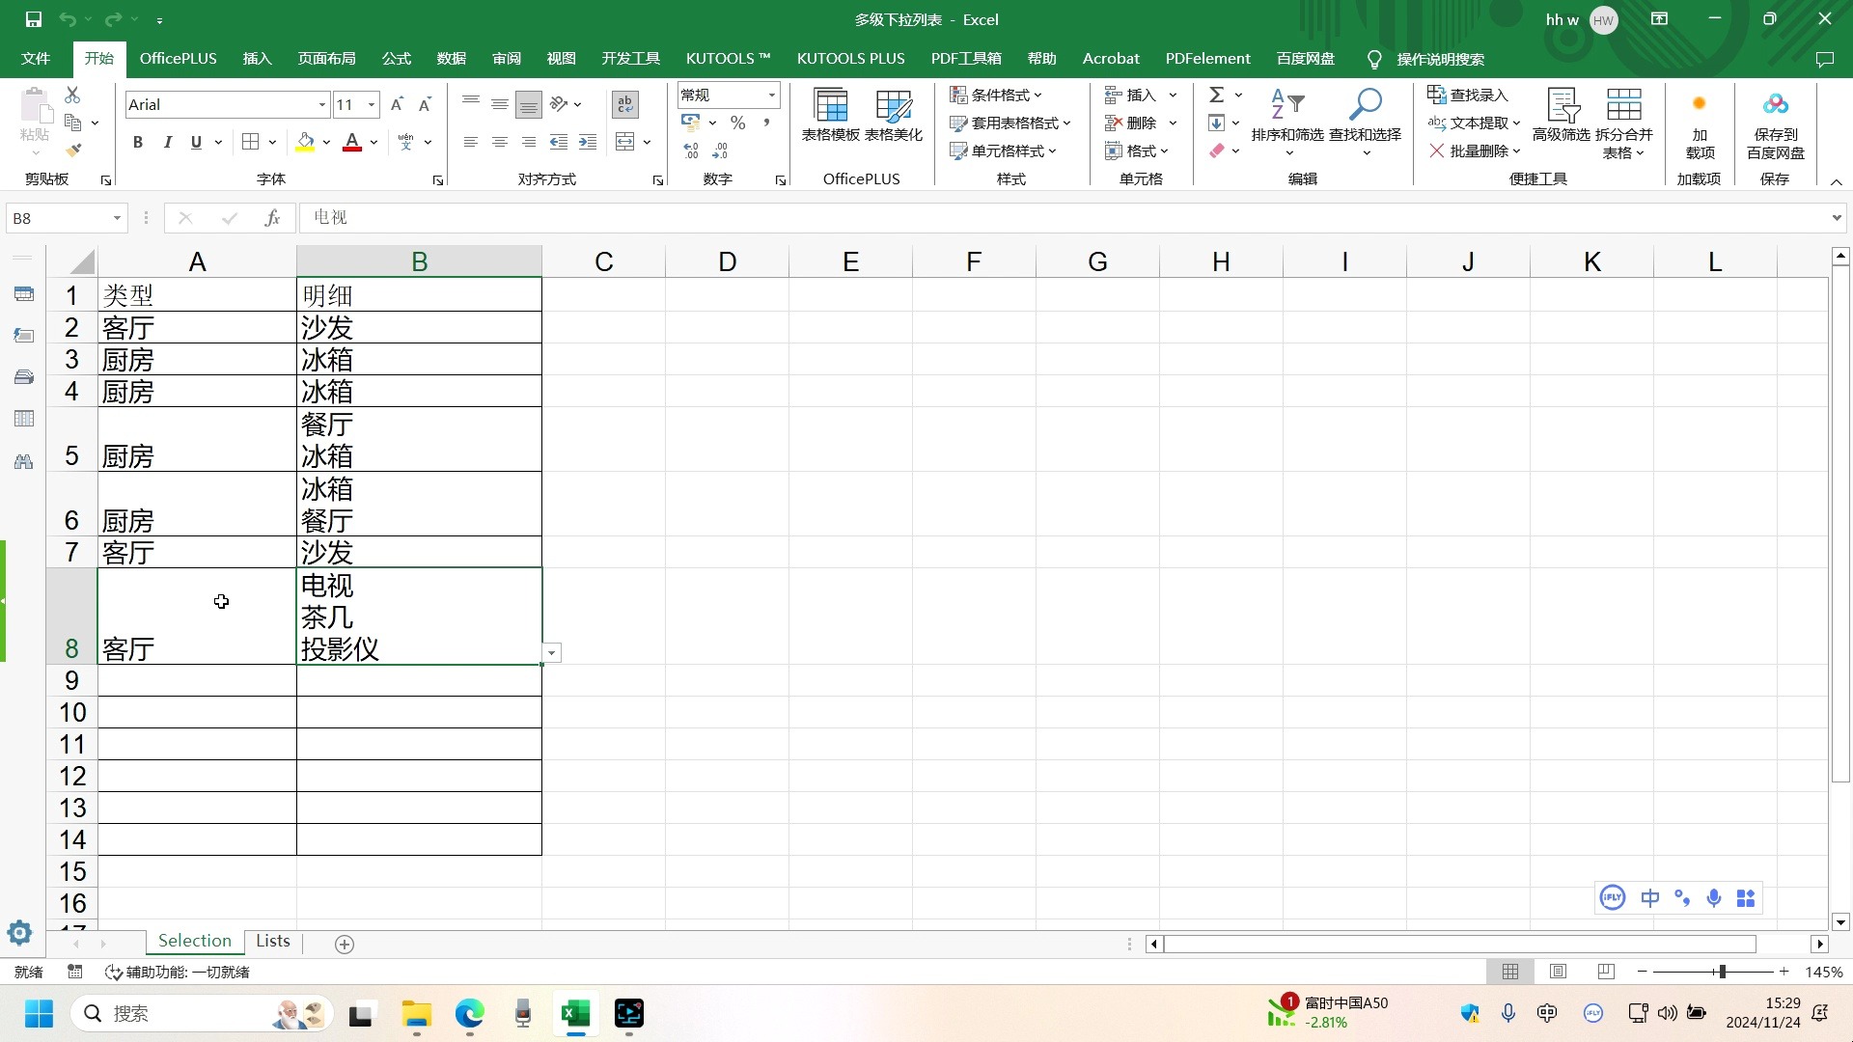This screenshot has width=1853, height=1042.
Task: Open cell B8 data validation dropdown arrow
Action: [x=552, y=653]
